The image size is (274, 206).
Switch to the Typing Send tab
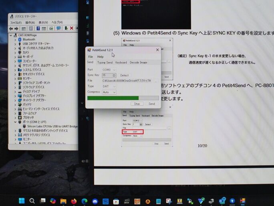click(x=105, y=62)
